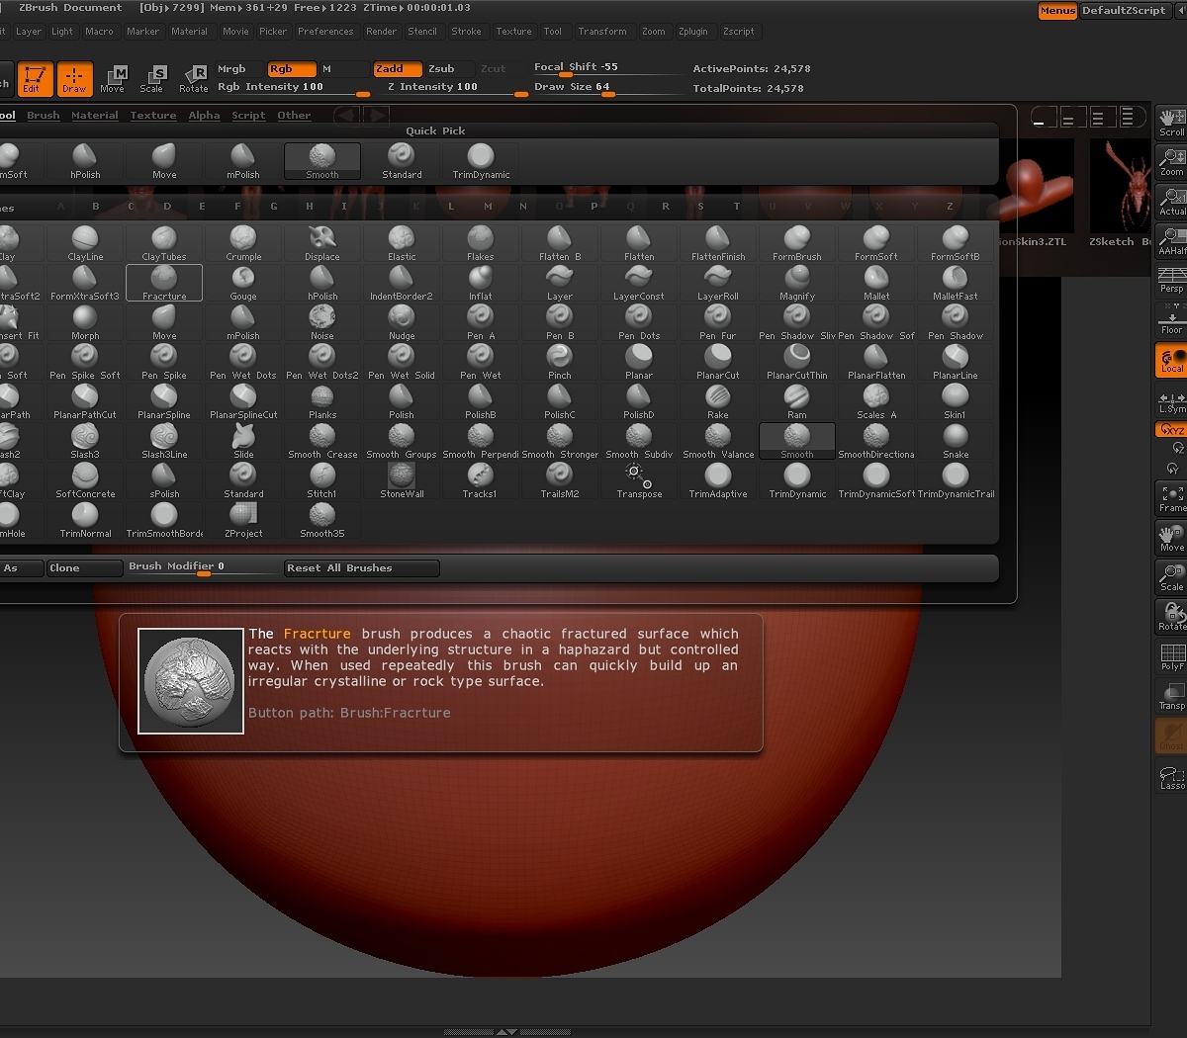This screenshot has width=1187, height=1038.
Task: Click Reset All Brushes button
Action: click(x=362, y=568)
